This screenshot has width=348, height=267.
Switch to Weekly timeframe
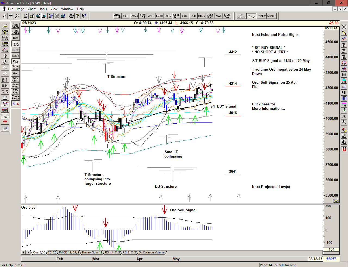click(261, 16)
